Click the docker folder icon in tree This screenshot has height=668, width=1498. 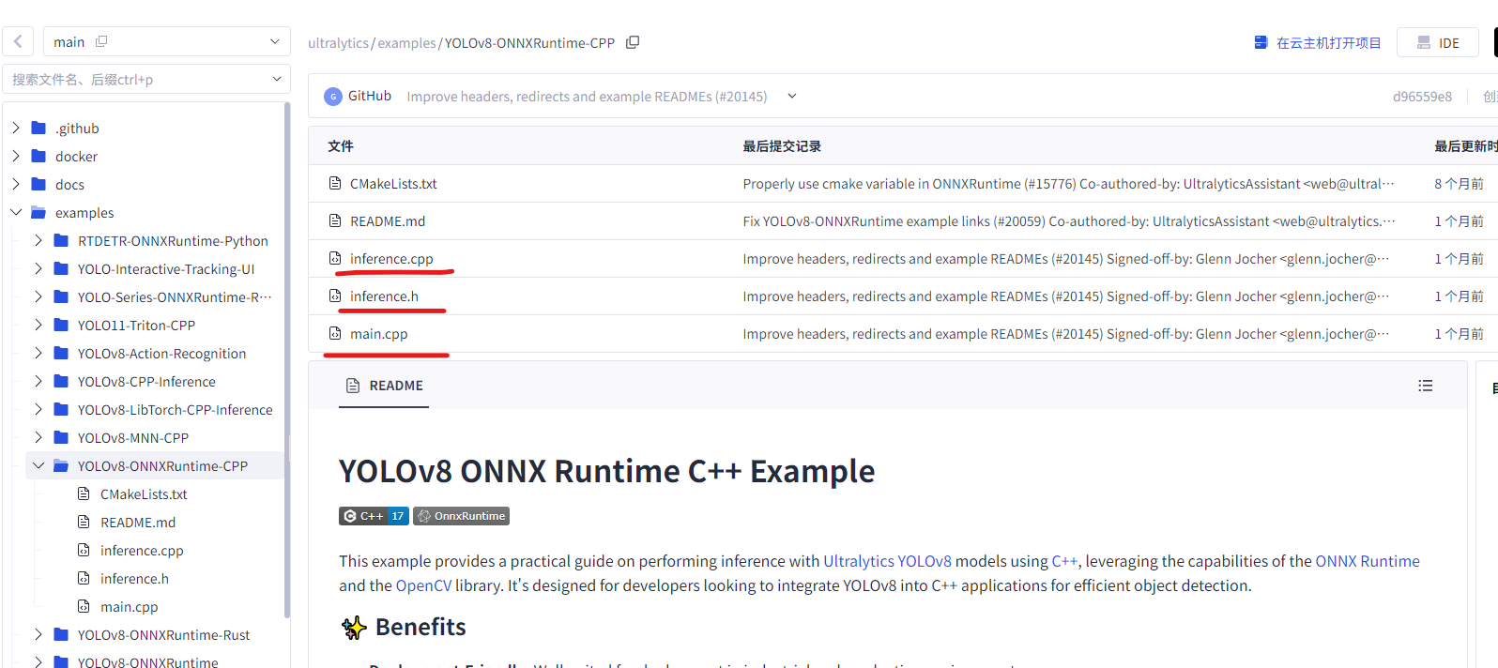38,156
